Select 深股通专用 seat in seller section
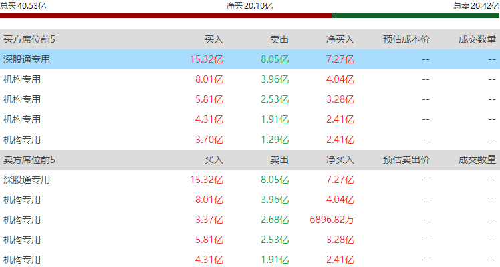500x267 pixels. tap(27, 180)
